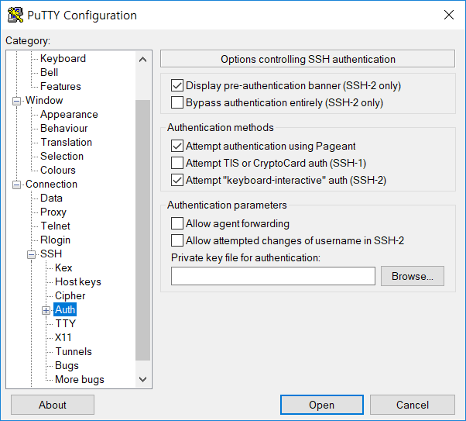
Task: Click the About button
Action: click(53, 405)
